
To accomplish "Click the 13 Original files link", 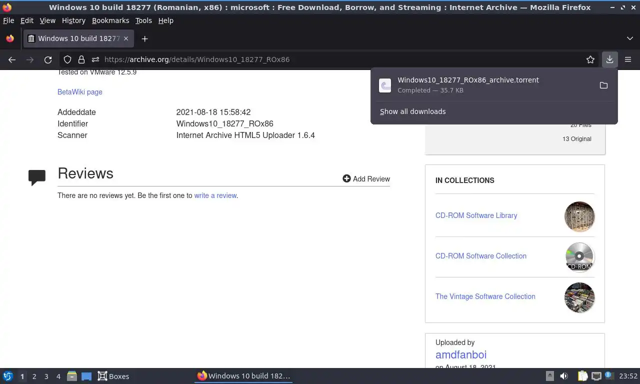I will tap(577, 139).
